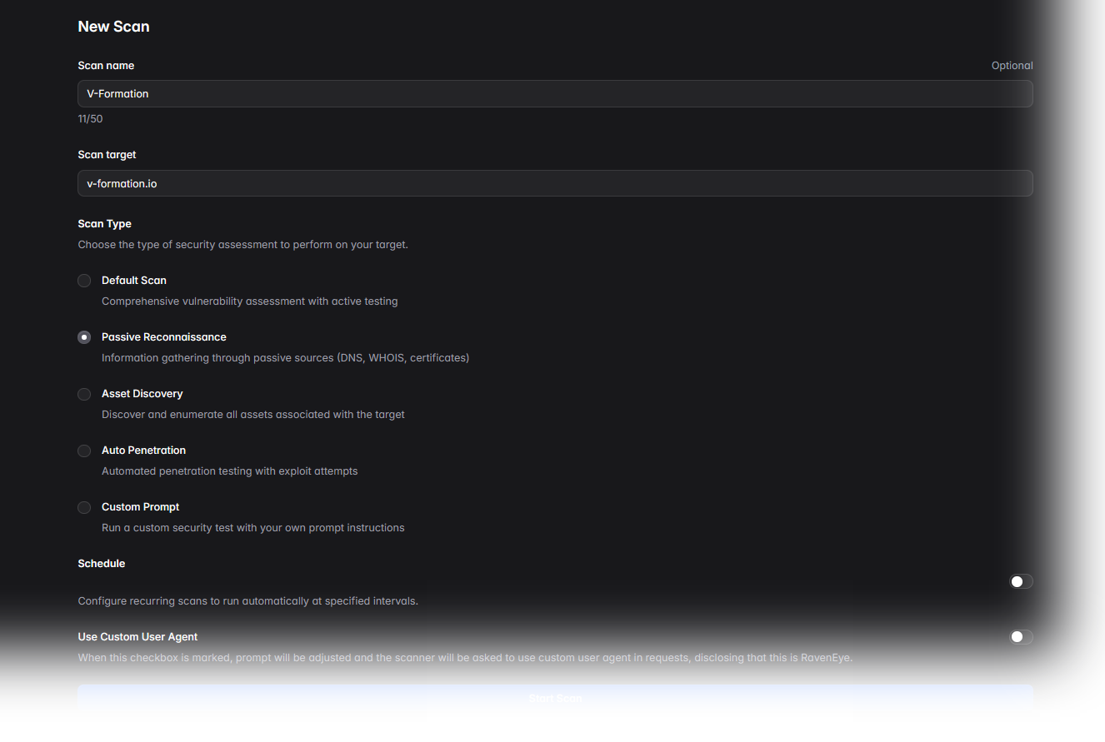Click the 'Scan target' field label
The image size is (1105, 742).
coord(107,155)
